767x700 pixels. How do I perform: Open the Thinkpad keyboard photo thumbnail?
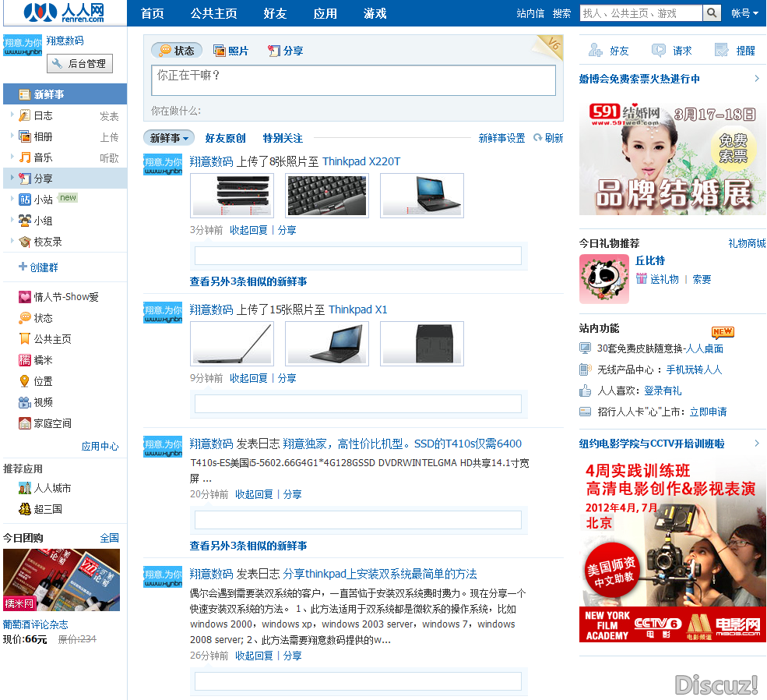327,196
